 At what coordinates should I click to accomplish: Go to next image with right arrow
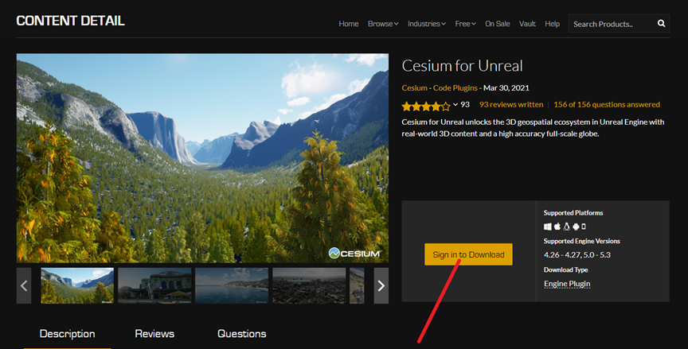(381, 286)
